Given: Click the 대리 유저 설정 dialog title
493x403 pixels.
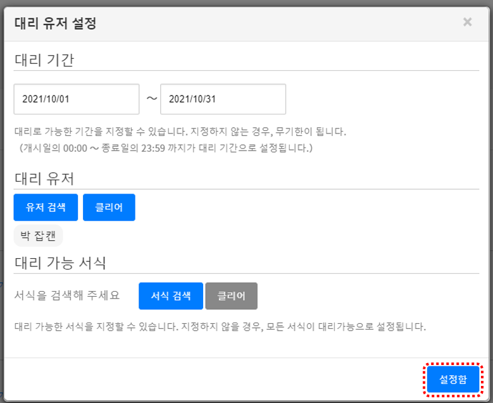Looking at the screenshot, I should (55, 24).
